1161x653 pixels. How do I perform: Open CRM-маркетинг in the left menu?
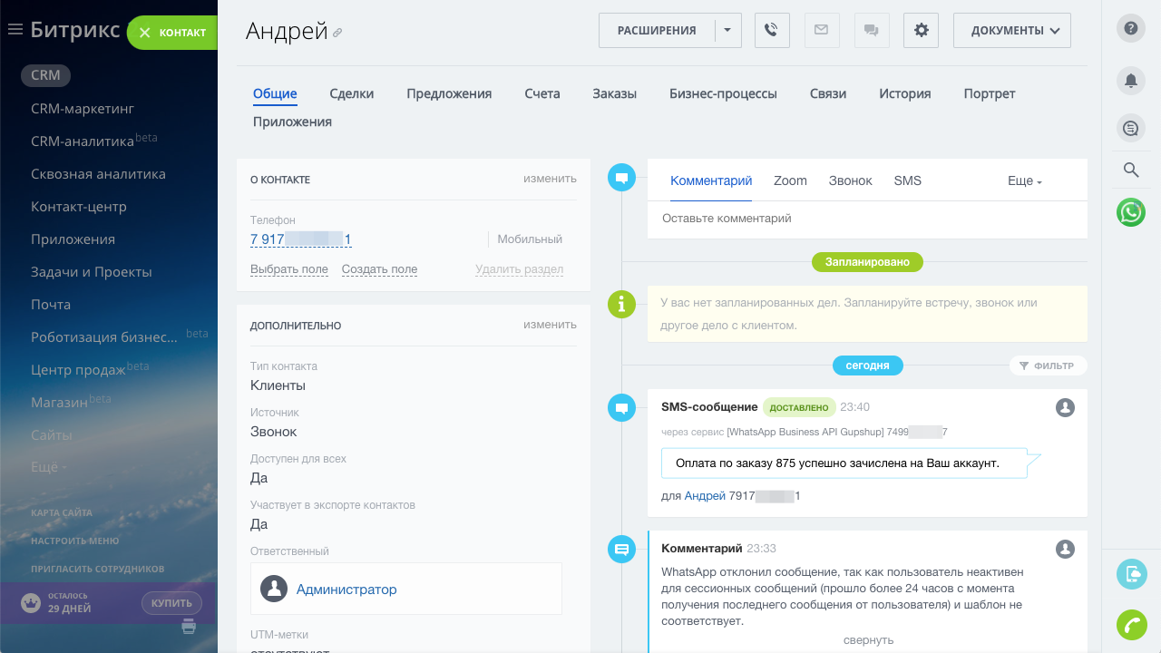[x=83, y=109]
